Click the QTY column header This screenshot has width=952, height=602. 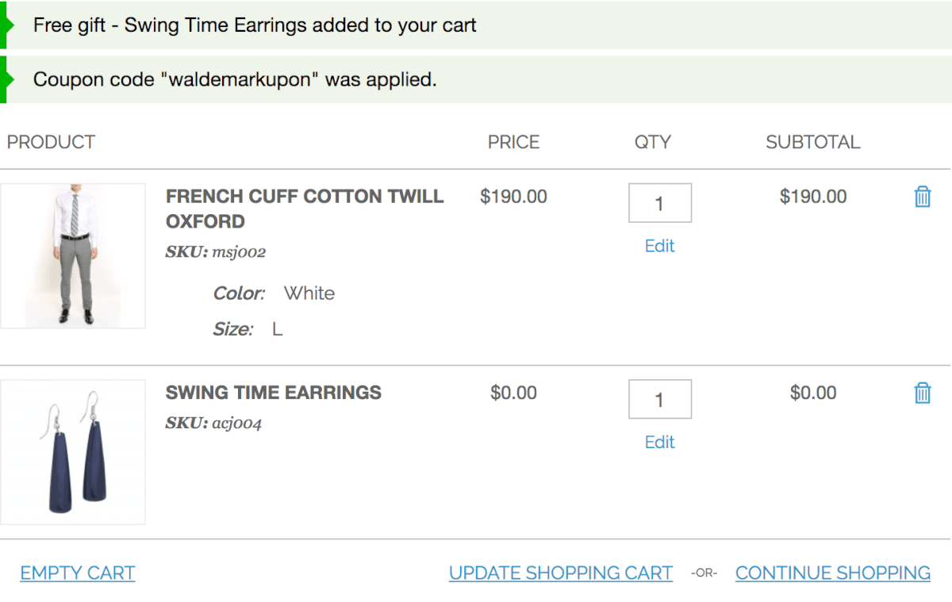[x=652, y=143]
